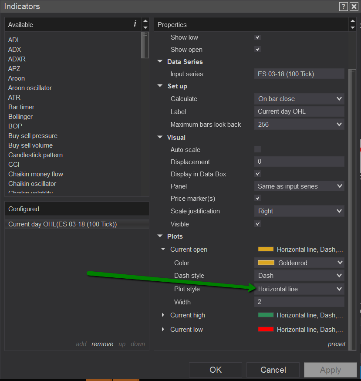Click the Properties panel scrollbar thumb

click(352, 210)
